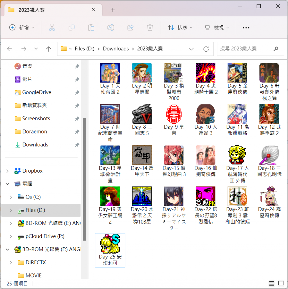The width and height of the screenshot is (288, 289).
Task: Unpin Screenshots using its pin icon
Action: (x=77, y=119)
